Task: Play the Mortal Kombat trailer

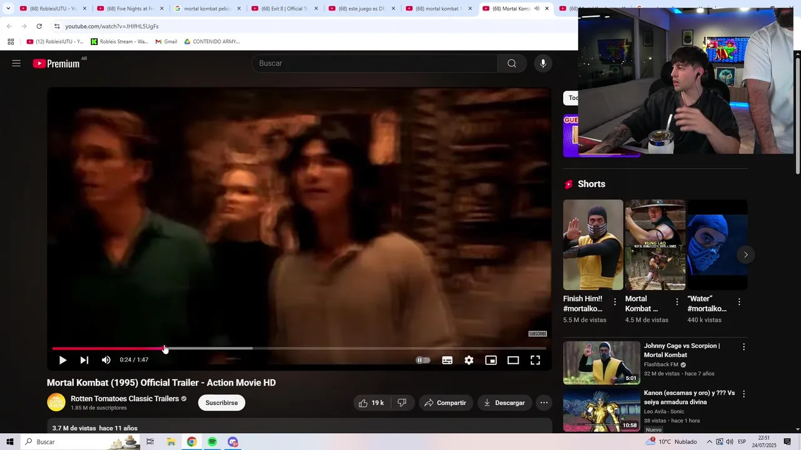Action: pyautogui.click(x=63, y=360)
